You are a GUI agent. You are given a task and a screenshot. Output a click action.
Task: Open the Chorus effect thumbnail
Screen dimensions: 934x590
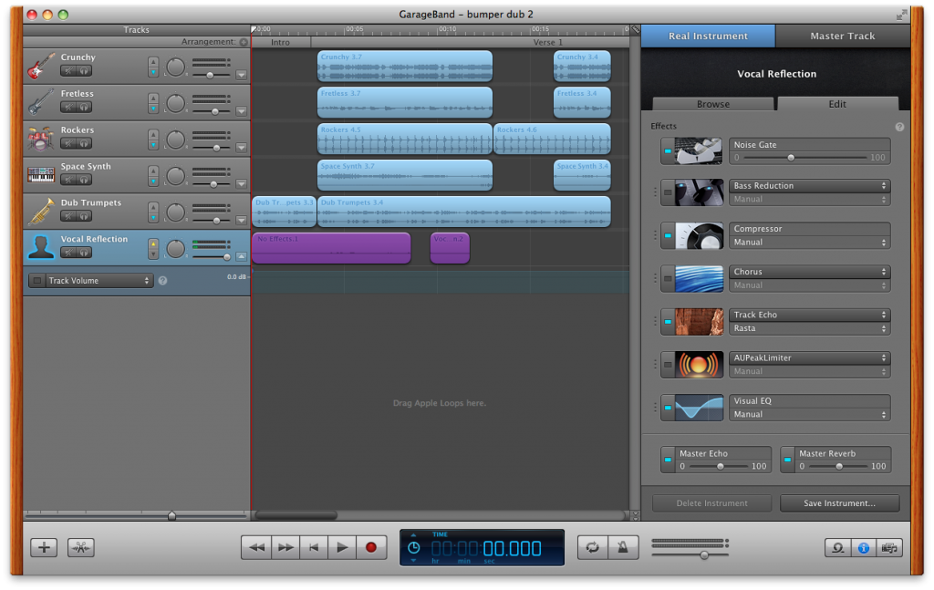tap(699, 278)
